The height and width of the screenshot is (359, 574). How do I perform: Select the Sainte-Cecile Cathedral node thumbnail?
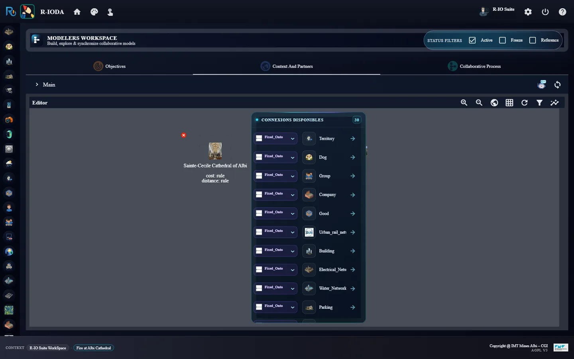point(215,151)
